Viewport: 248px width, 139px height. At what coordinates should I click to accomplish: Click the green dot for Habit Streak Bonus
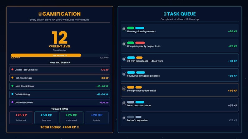[x=12, y=86]
